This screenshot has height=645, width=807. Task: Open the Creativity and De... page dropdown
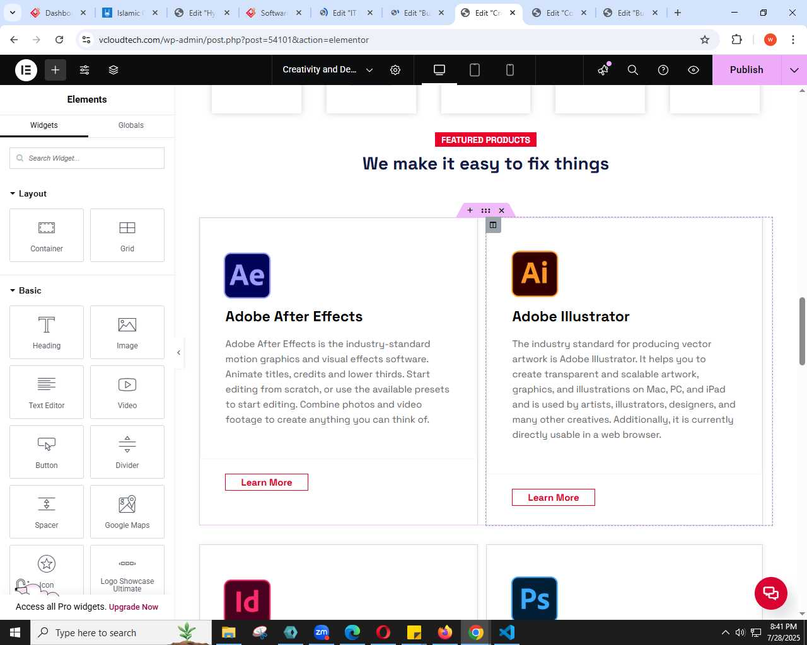point(328,70)
